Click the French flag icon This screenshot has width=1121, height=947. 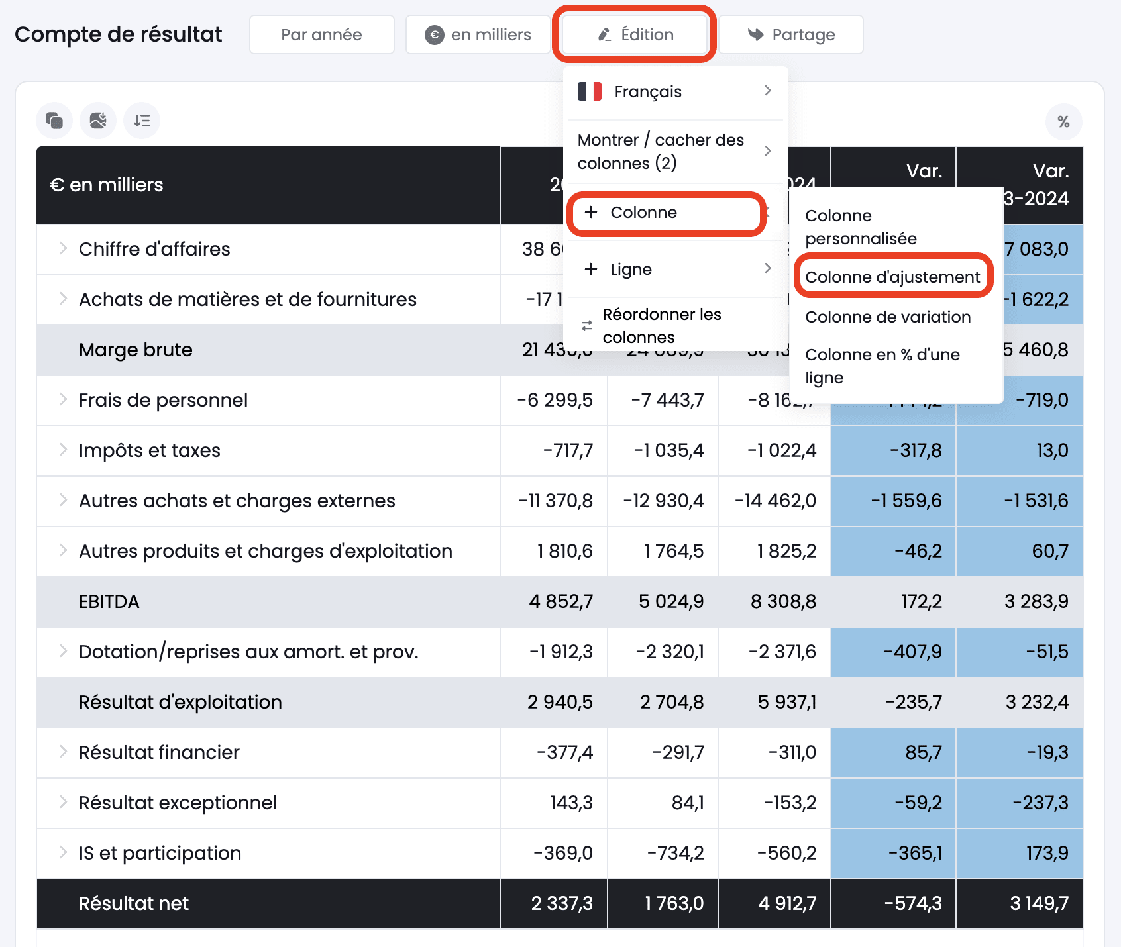click(x=590, y=91)
